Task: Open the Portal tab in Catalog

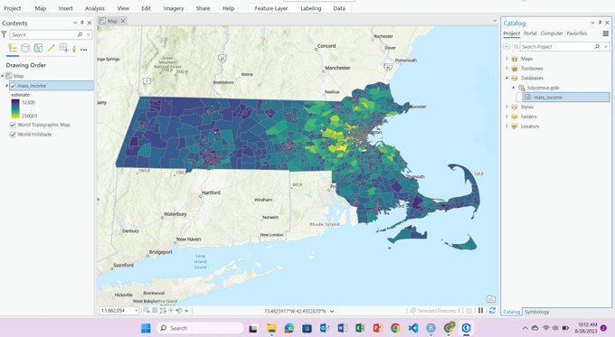Action: coord(530,33)
